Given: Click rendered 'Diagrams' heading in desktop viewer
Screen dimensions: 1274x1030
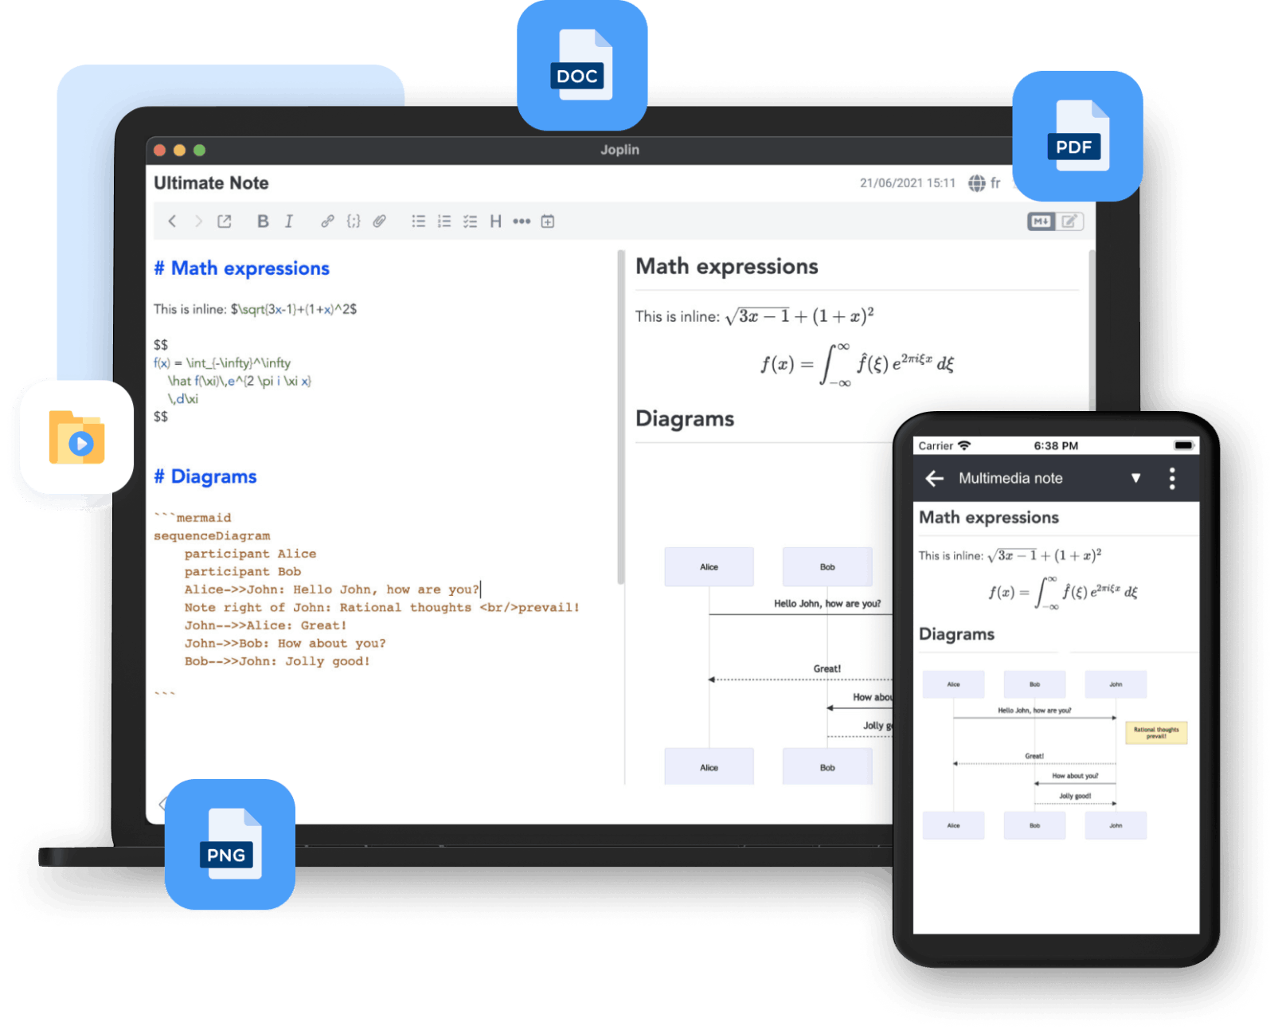Looking at the screenshot, I should (x=685, y=419).
